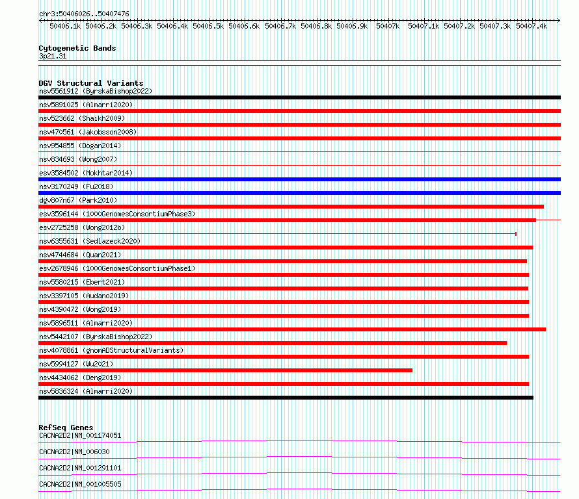Select CACNA2D2|NM_001291101 transcript label
Screen dimensions: 579x499
(x=80, y=468)
